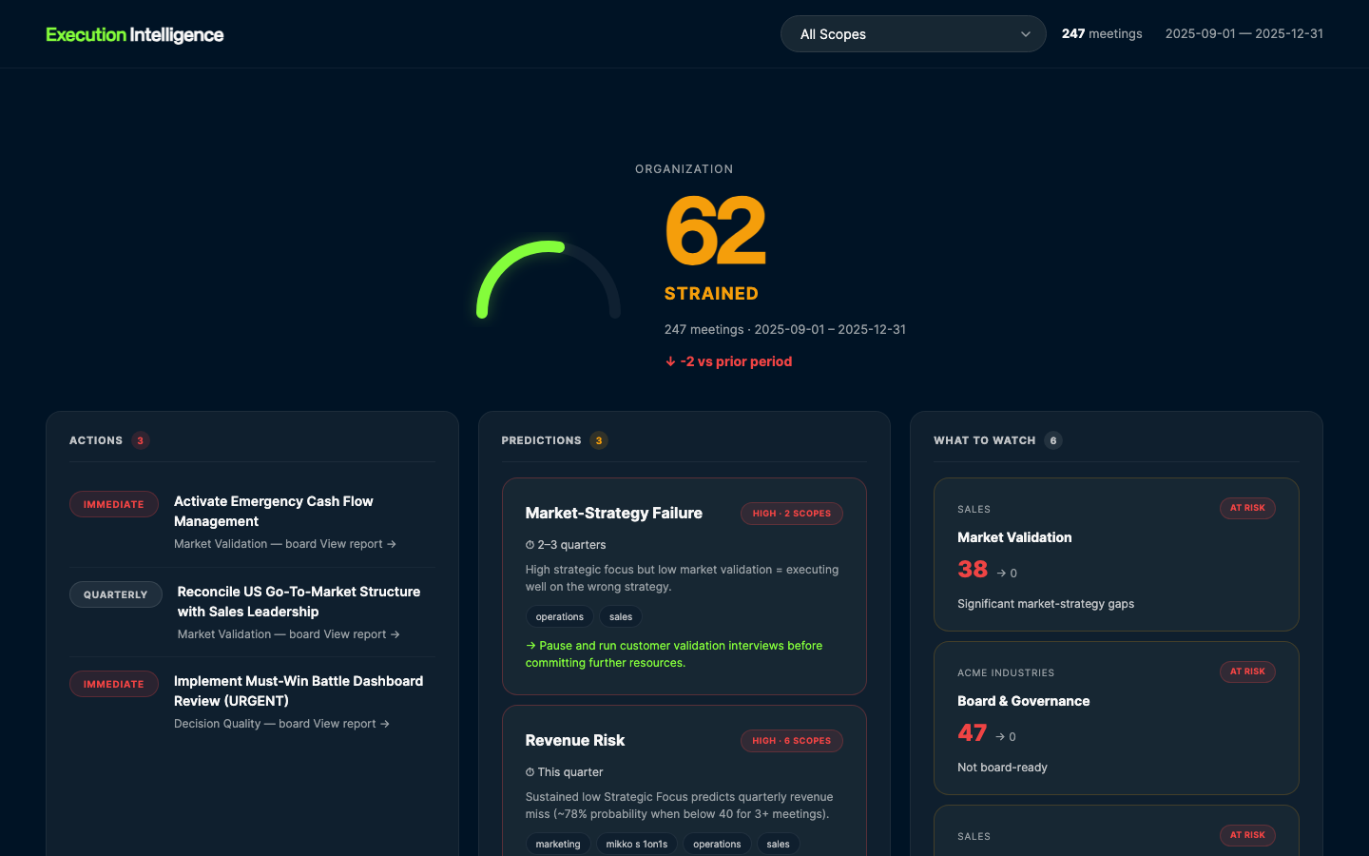This screenshot has height=856, width=1369.
Task: Click the "HIGH · 2 SCOPES" badge
Action: pyautogui.click(x=792, y=513)
